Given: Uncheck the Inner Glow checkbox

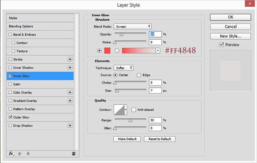Looking at the screenshot, I should (x=10, y=76).
